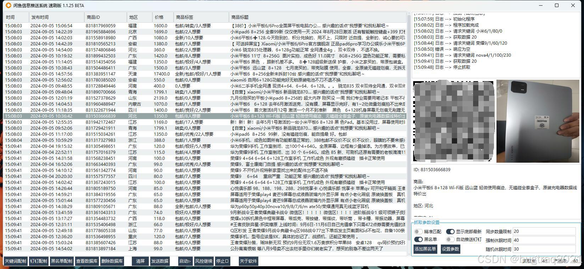This screenshot has width=584, height=269.
Task: Click 添加黑名单 add blacklist button
Action: pos(425,249)
